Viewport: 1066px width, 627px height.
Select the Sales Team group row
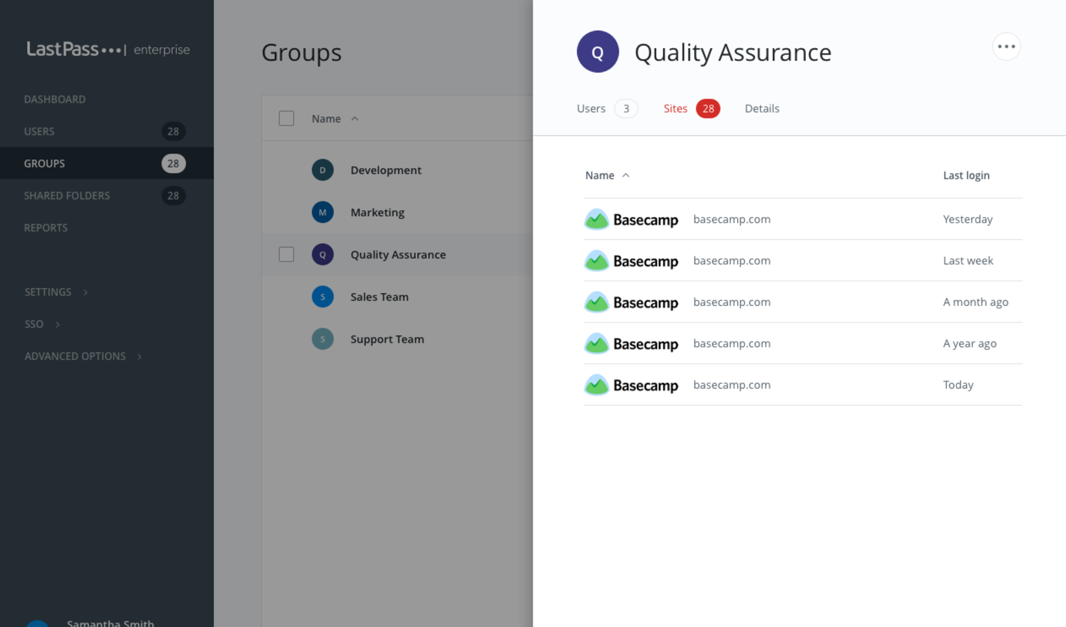397,297
